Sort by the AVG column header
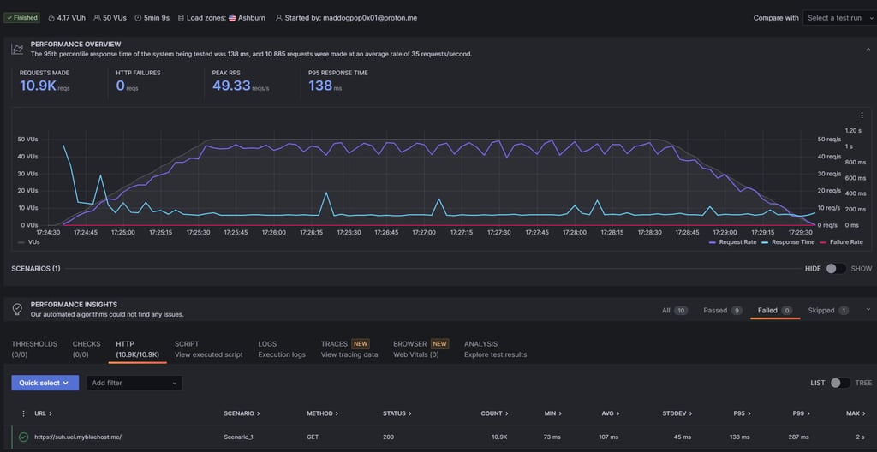The height and width of the screenshot is (452, 877). (x=610, y=413)
